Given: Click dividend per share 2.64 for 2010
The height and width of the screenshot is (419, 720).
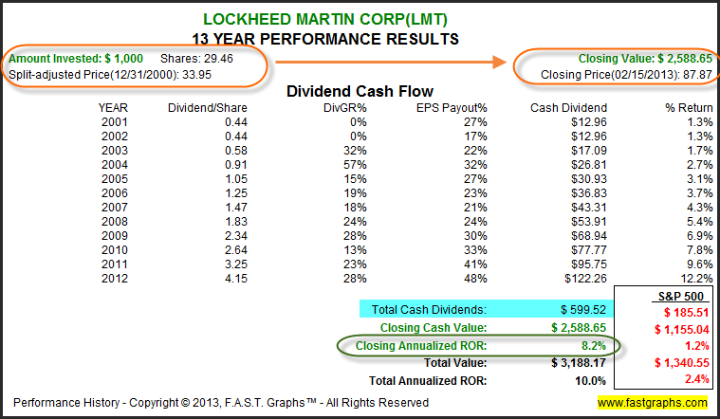Looking at the screenshot, I should (x=236, y=250).
